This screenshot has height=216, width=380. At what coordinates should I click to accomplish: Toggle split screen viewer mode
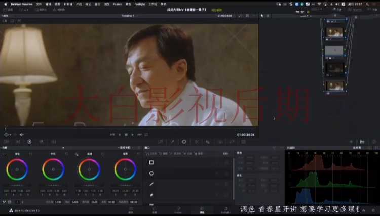pyautogui.click(x=12, y=21)
